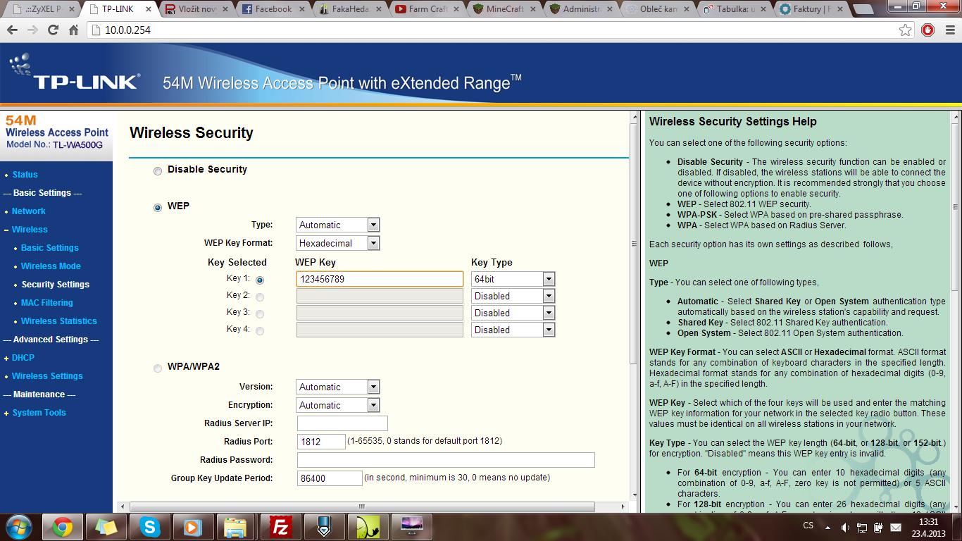The width and height of the screenshot is (962, 541).
Task: Open FileZilla from the taskbar
Action: 281,527
